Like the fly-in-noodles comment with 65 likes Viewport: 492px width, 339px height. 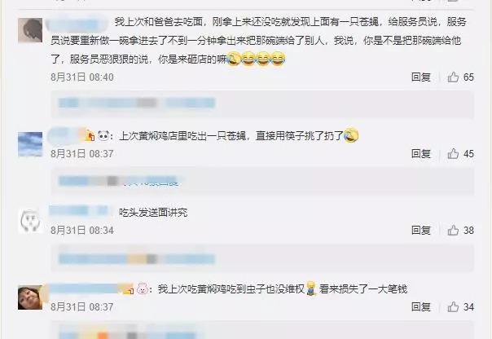pyautogui.click(x=453, y=77)
